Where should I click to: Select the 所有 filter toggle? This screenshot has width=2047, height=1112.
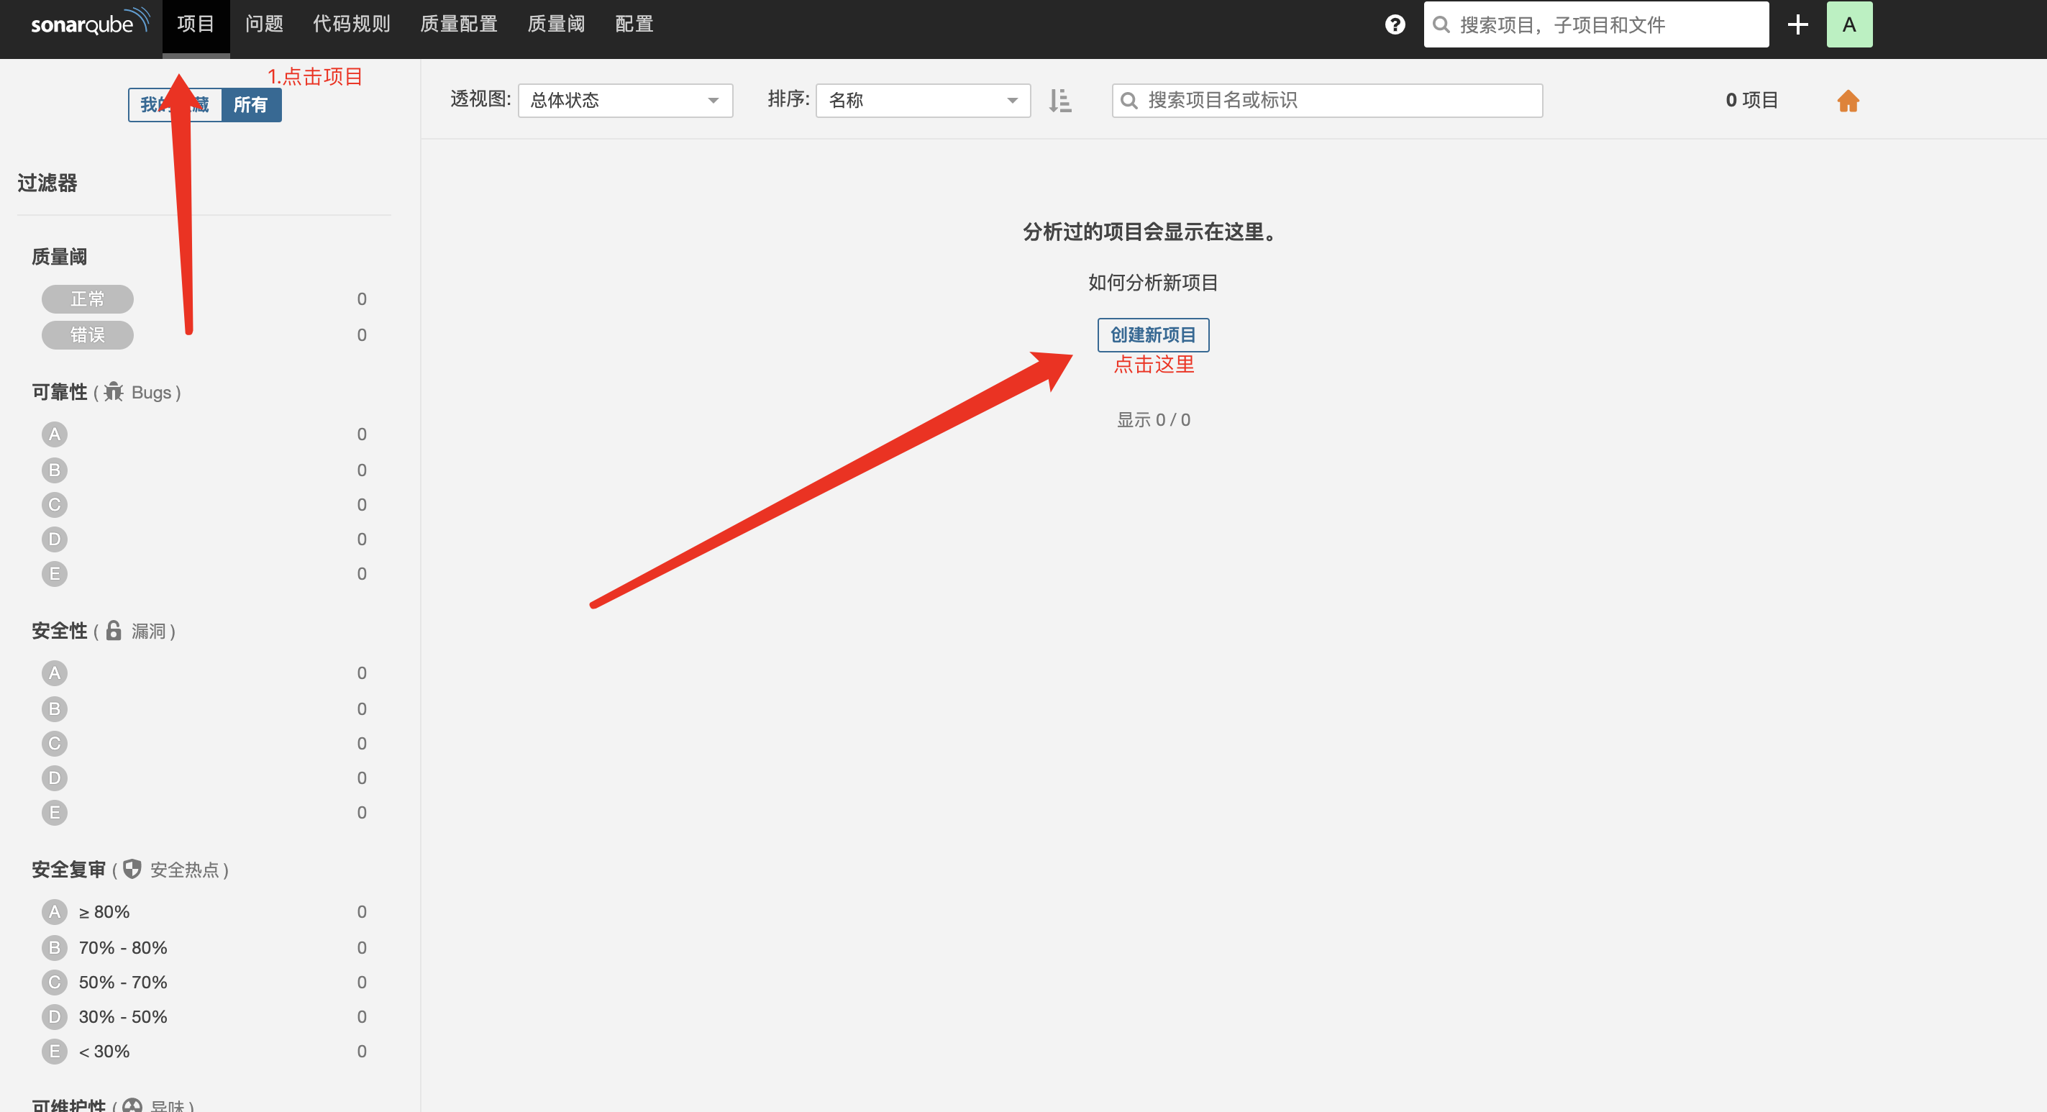click(251, 104)
